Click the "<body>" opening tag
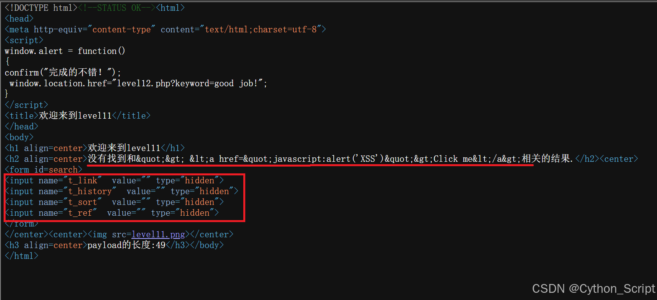Screen dimensions: 657x300 (19, 137)
